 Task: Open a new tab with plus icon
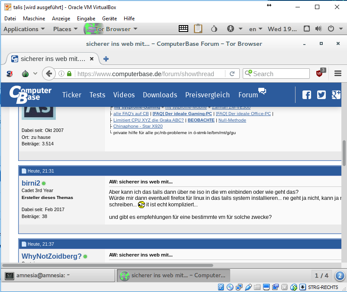point(106,59)
